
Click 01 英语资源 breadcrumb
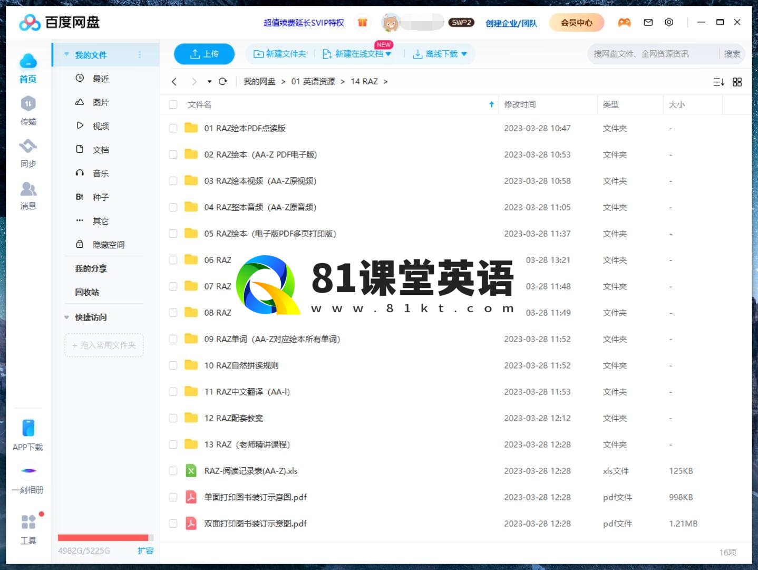(313, 82)
